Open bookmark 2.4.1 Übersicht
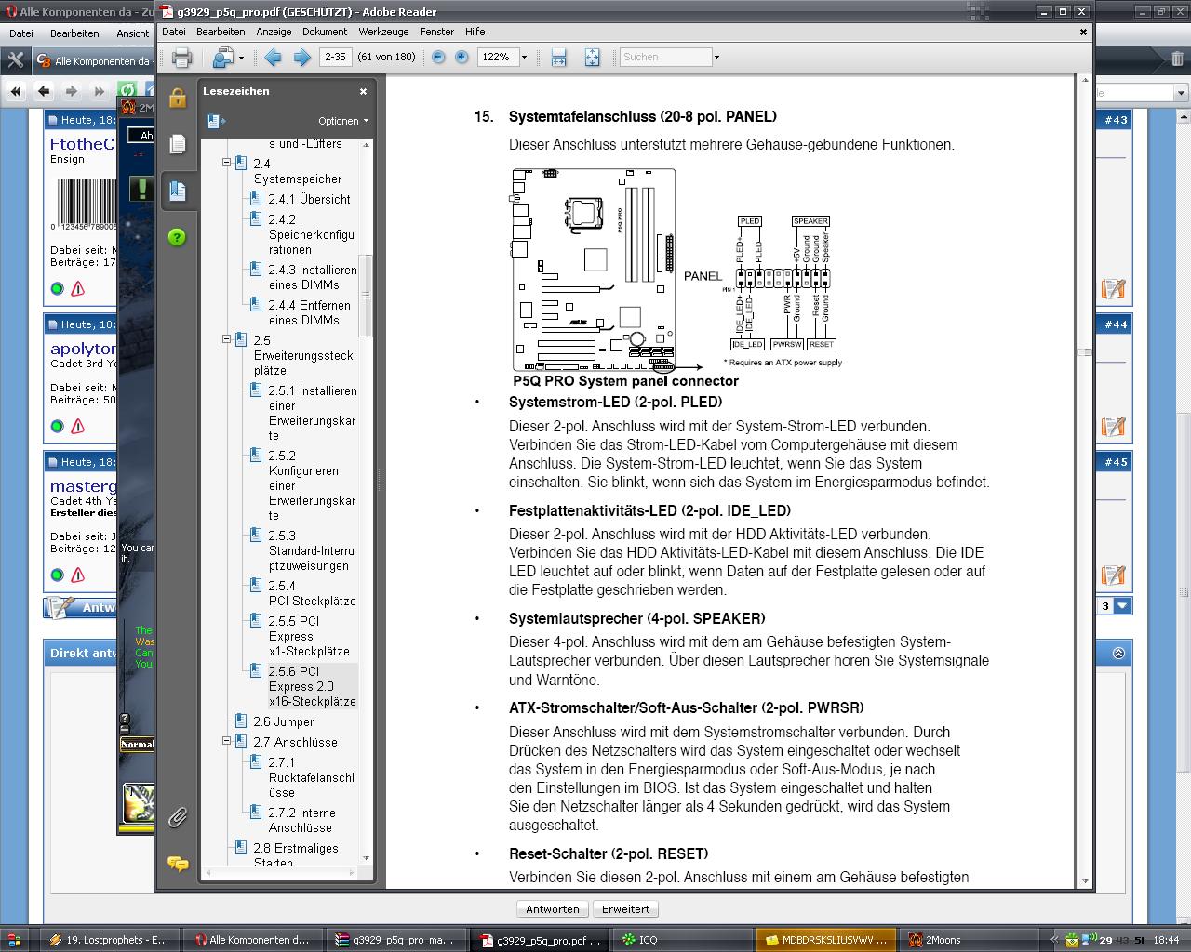The image size is (1191, 952). coord(309,199)
